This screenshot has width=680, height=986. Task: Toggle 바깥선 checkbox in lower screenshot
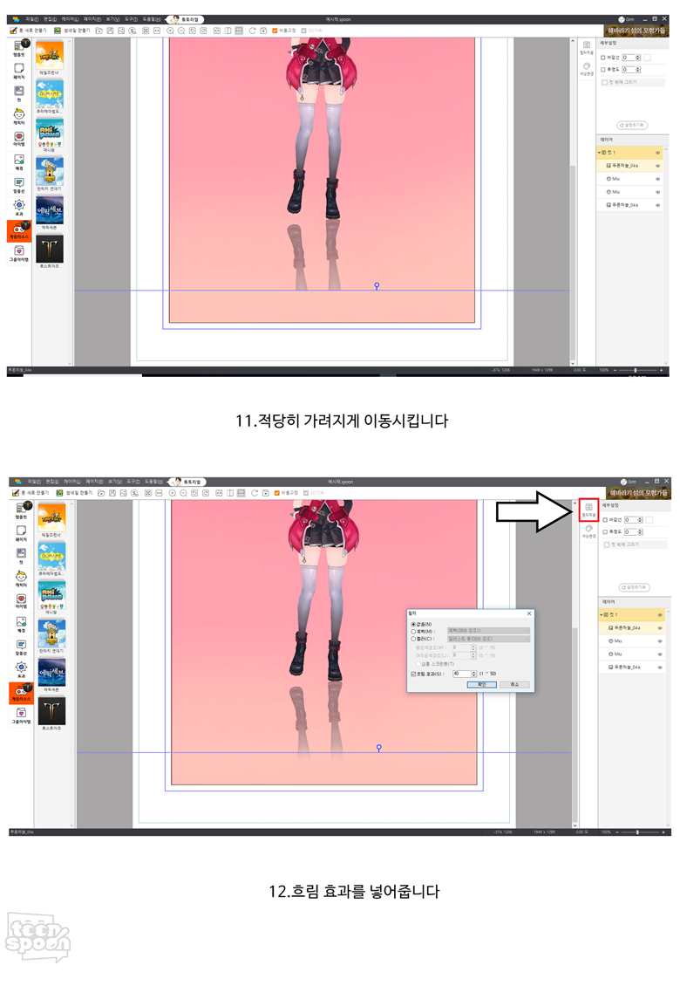pos(605,520)
